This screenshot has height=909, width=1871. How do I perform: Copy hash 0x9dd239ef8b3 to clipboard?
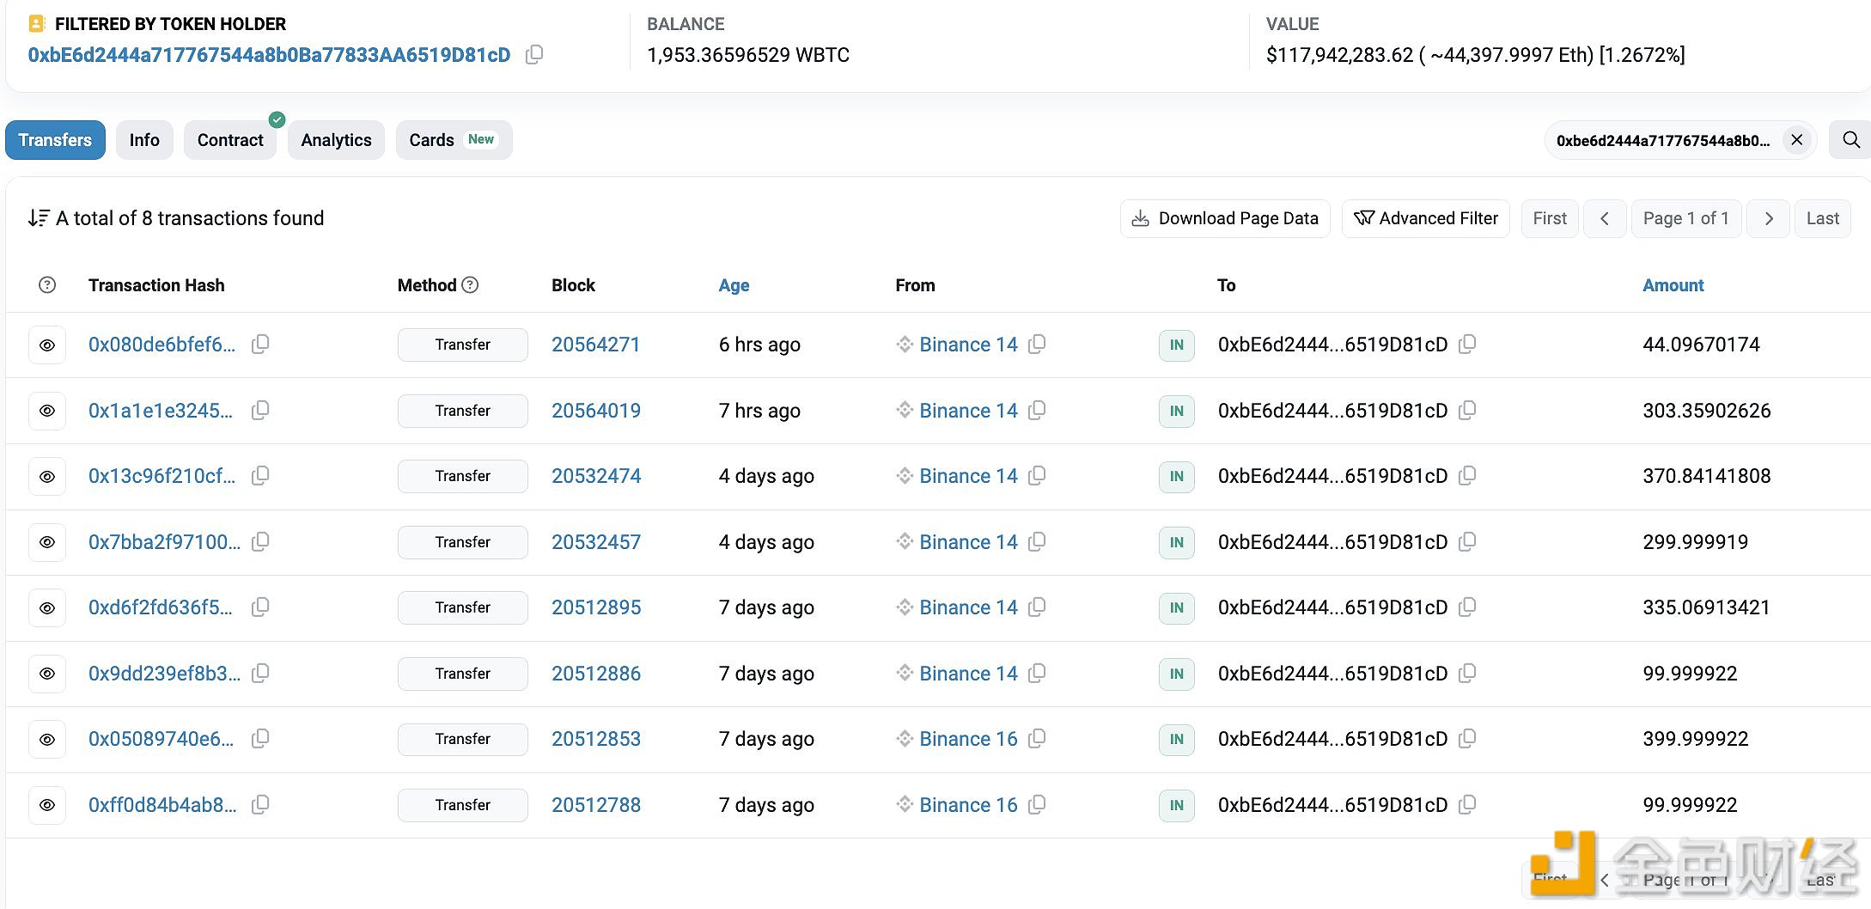pos(260,674)
